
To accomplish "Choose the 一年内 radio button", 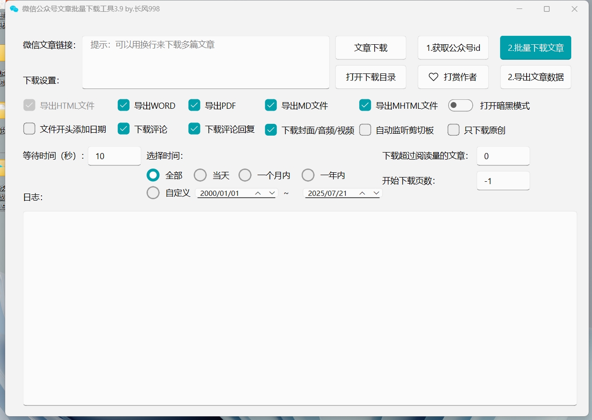I will (308, 175).
